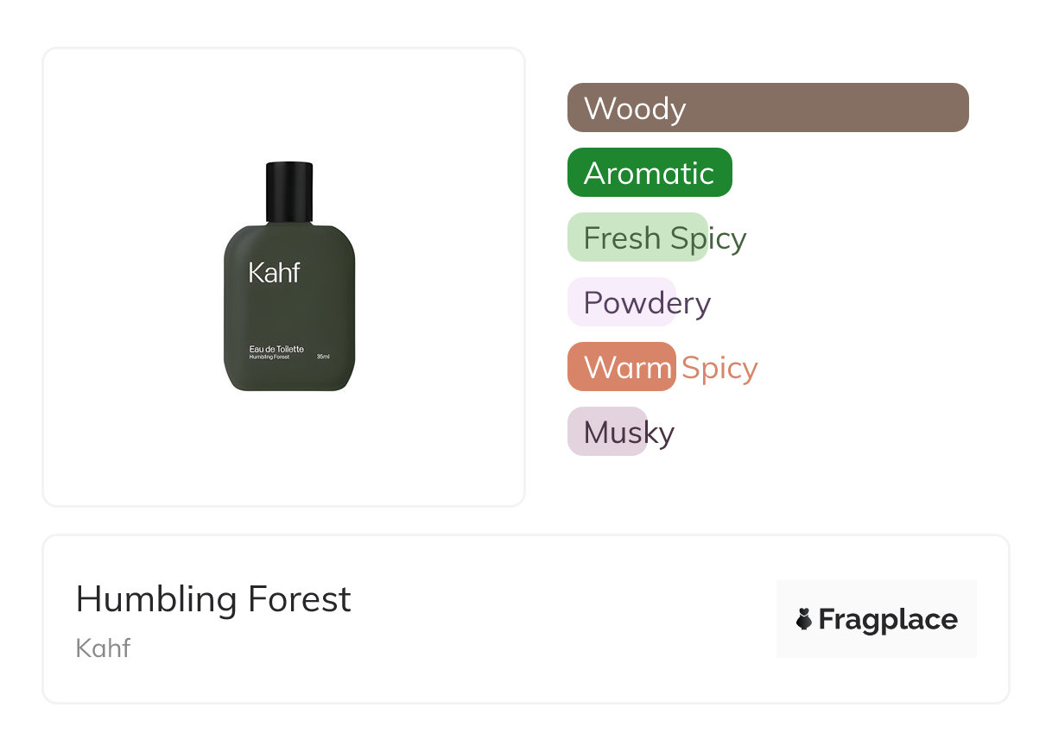The width and height of the screenshot is (1052, 746).
Task: Select the brown Woody accord bar
Action: [x=767, y=108]
